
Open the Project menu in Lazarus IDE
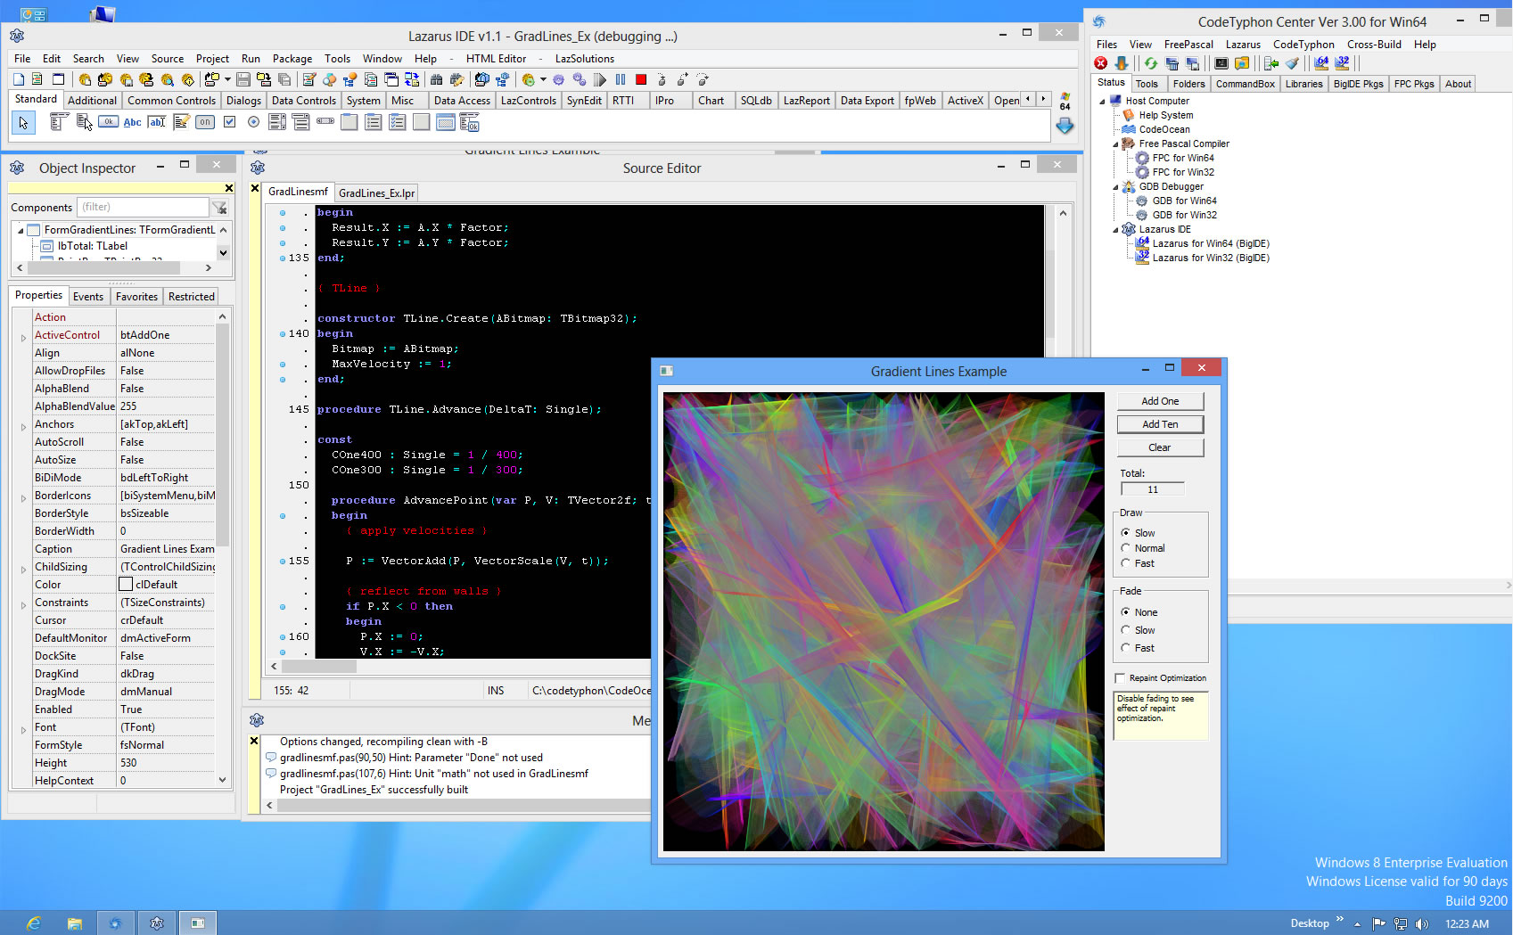[212, 59]
